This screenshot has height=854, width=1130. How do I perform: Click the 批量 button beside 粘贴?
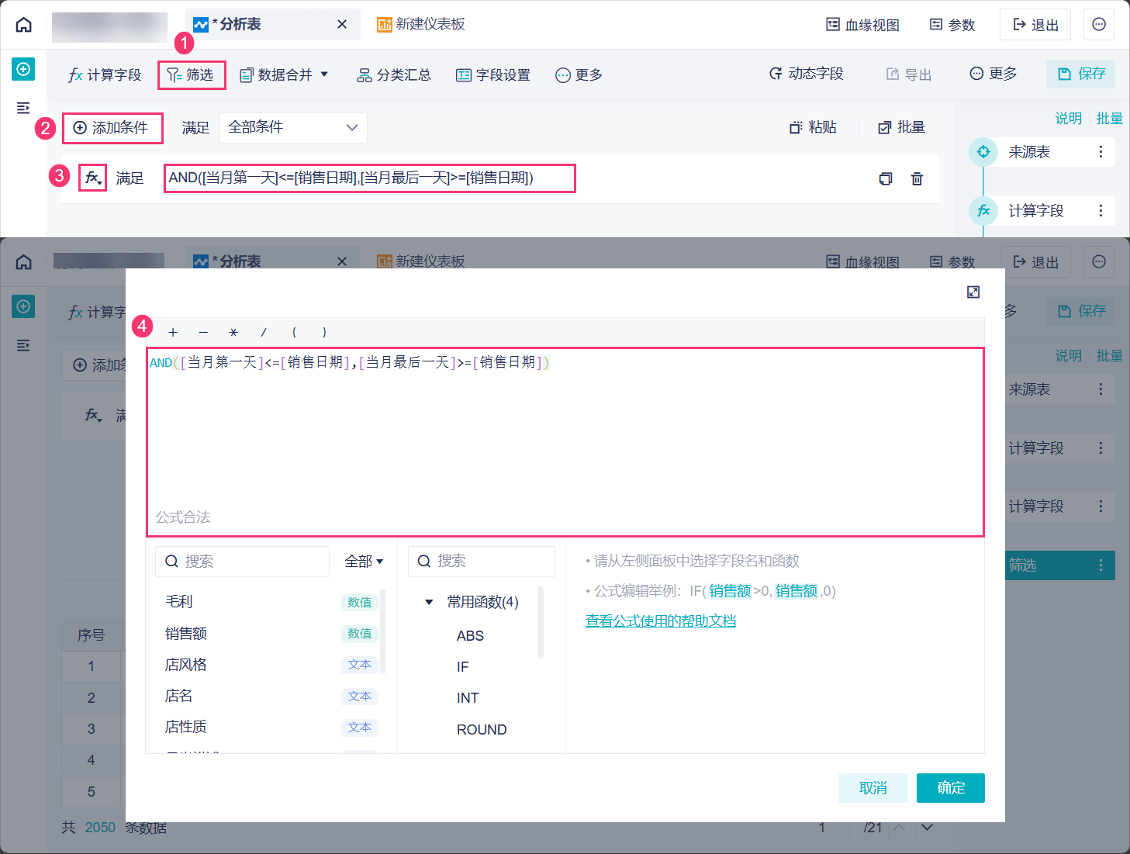pyautogui.click(x=902, y=128)
